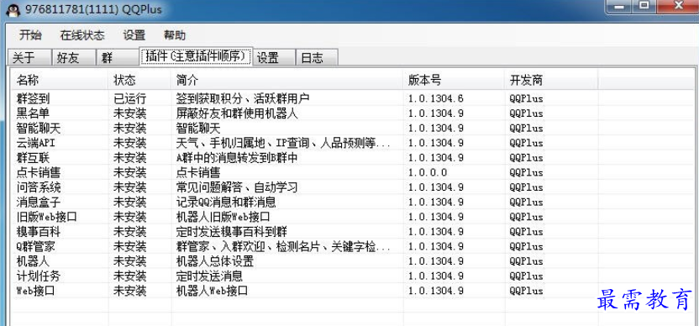Switch to the 设置 tab beside 日志
This screenshot has width=699, height=326.
(274, 57)
